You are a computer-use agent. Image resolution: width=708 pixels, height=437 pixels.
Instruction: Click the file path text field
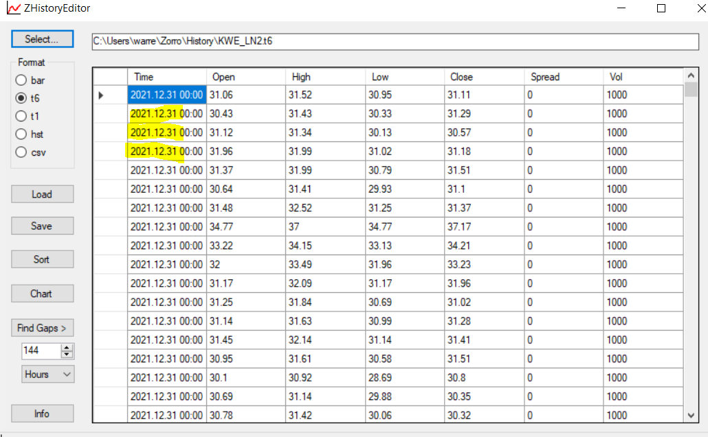(x=395, y=41)
